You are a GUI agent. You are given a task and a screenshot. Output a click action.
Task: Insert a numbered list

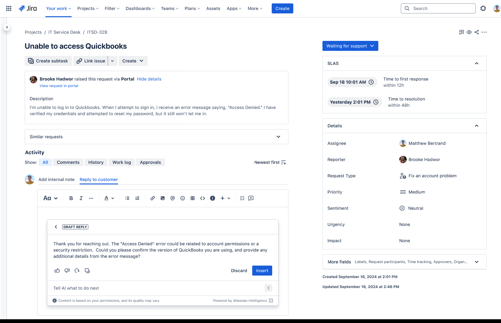(137, 198)
